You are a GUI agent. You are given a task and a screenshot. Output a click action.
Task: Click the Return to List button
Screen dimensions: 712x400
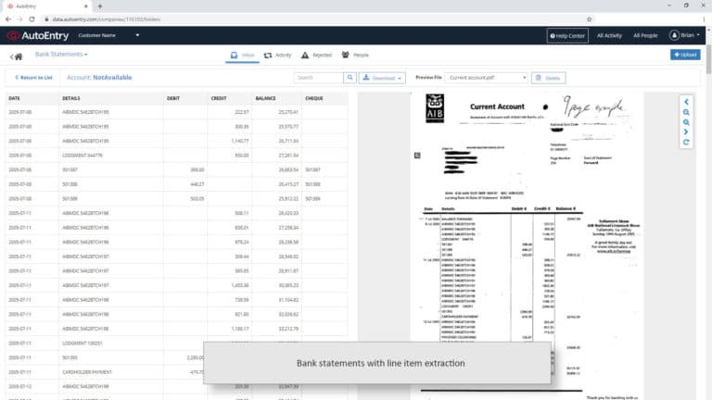click(34, 78)
